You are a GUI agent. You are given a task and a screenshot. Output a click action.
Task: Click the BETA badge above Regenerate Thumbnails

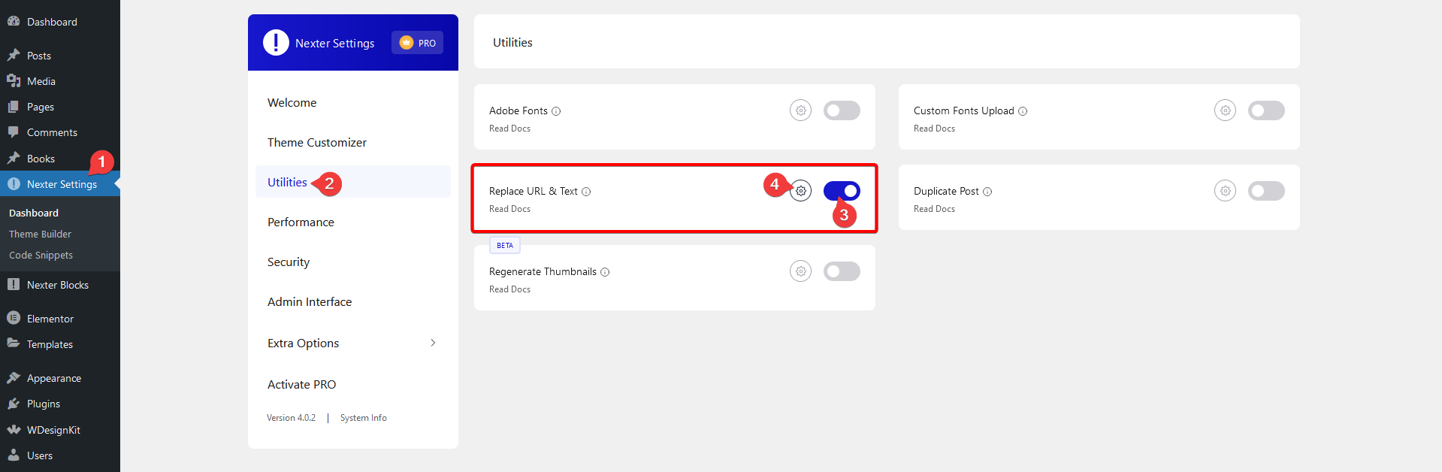(x=504, y=244)
